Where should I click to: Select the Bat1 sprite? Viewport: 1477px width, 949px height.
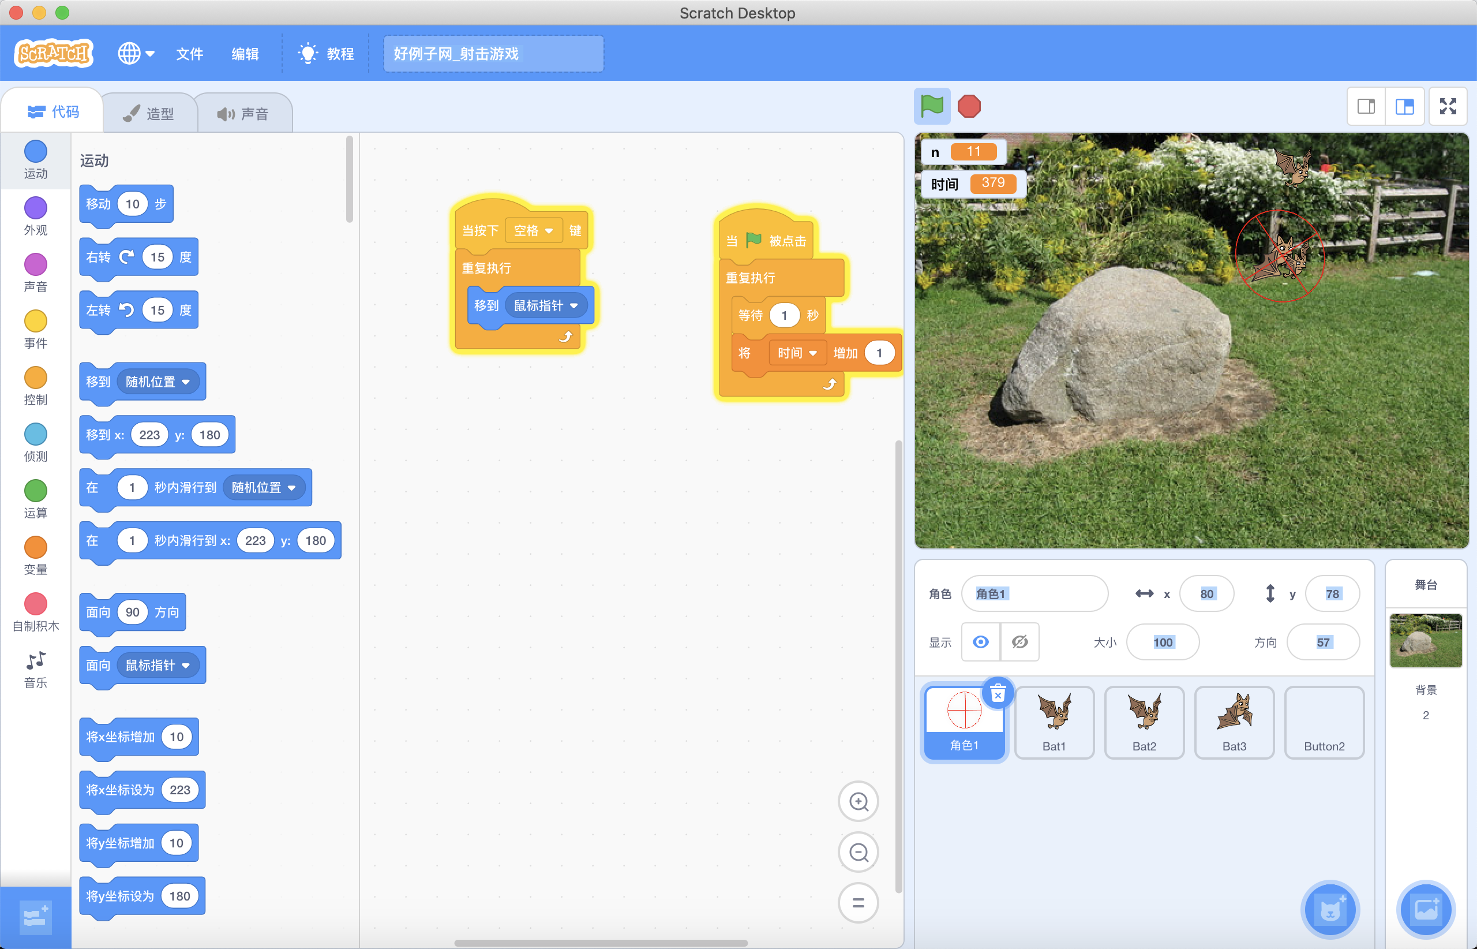click(x=1054, y=723)
